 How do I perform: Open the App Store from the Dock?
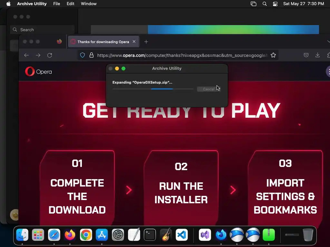coord(102,234)
